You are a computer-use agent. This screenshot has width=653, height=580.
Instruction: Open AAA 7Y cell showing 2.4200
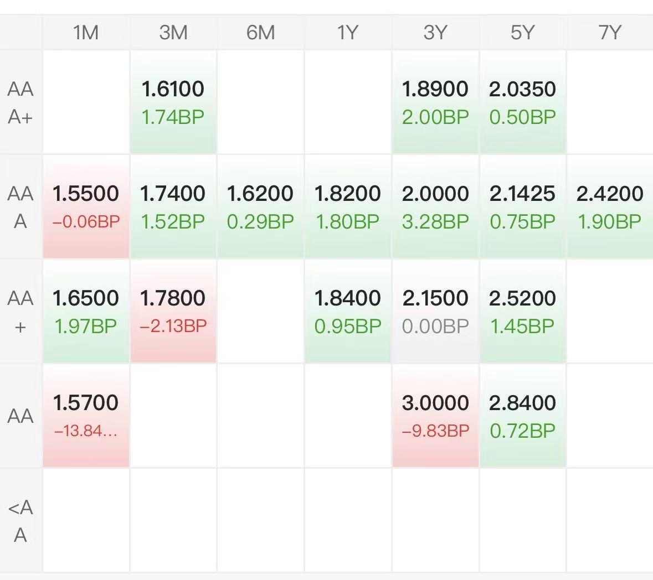point(610,206)
